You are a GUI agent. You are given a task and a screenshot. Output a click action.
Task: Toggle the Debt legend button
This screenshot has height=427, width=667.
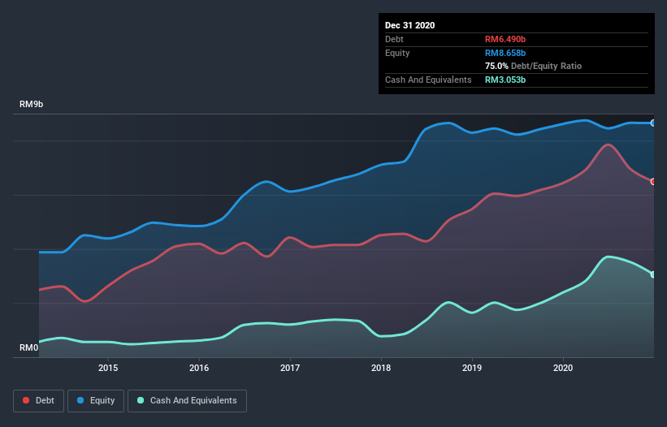coord(38,401)
